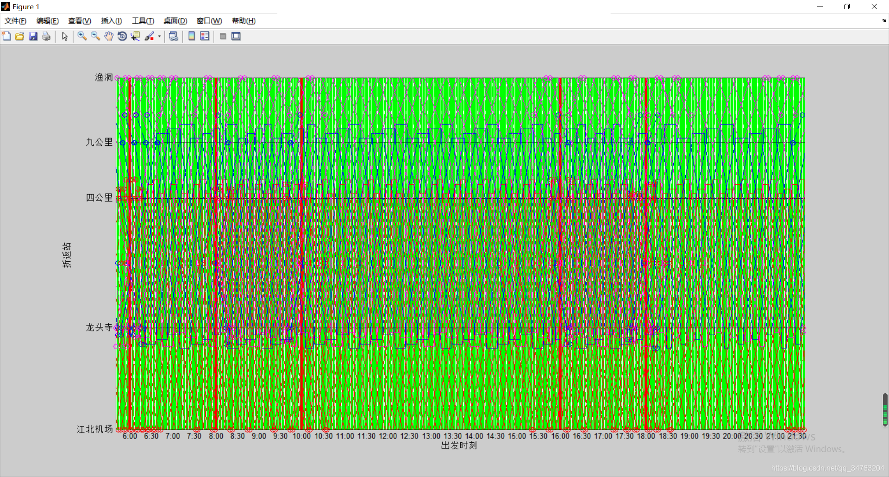This screenshot has width=889, height=477.
Task: Click the 龙头寺 station label
Action: pos(100,327)
